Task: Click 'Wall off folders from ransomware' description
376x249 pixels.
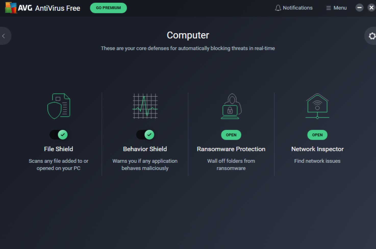Action: [231, 165]
